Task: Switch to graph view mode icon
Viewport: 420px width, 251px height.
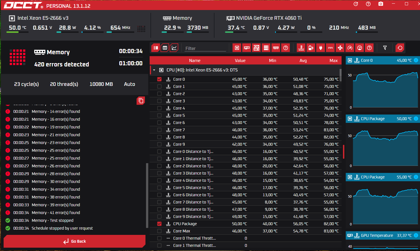Action: tap(174, 48)
